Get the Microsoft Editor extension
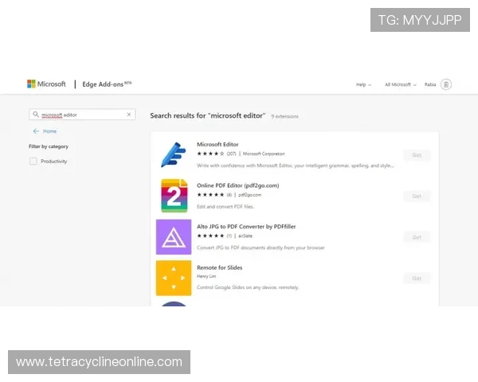The image size is (478, 382). (x=417, y=155)
